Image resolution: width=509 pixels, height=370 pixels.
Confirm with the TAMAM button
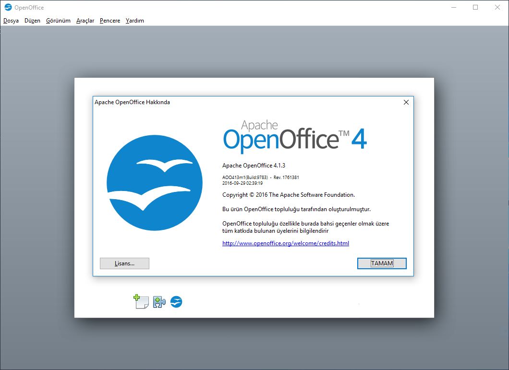tap(382, 263)
